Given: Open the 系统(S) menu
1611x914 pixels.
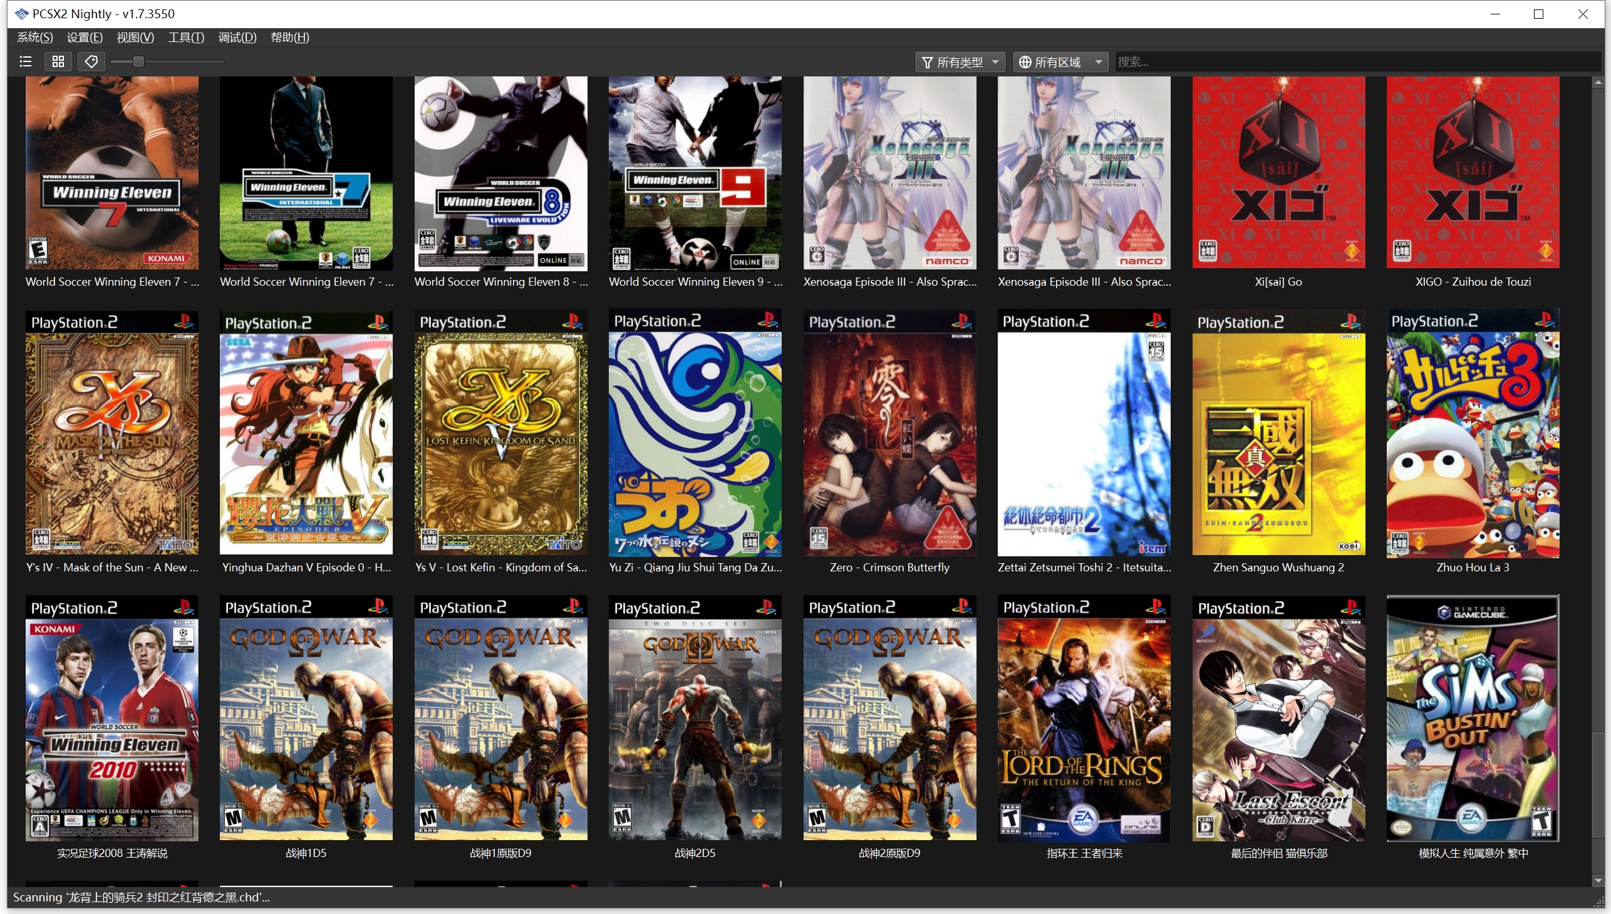Looking at the screenshot, I should [x=35, y=38].
